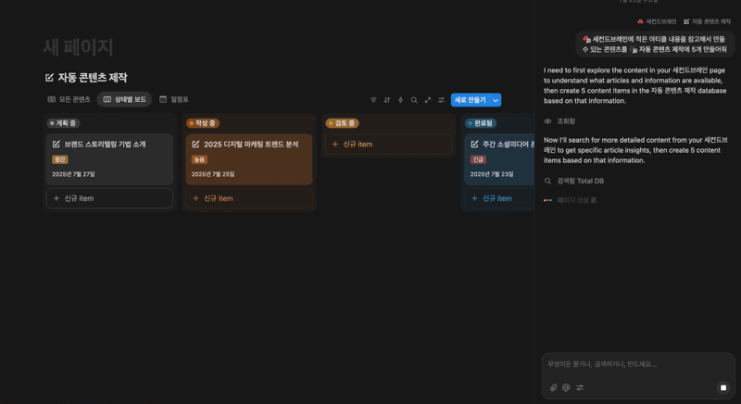741x404 pixels.
Task: Click the 작성 중 status label
Action: tap(203, 123)
